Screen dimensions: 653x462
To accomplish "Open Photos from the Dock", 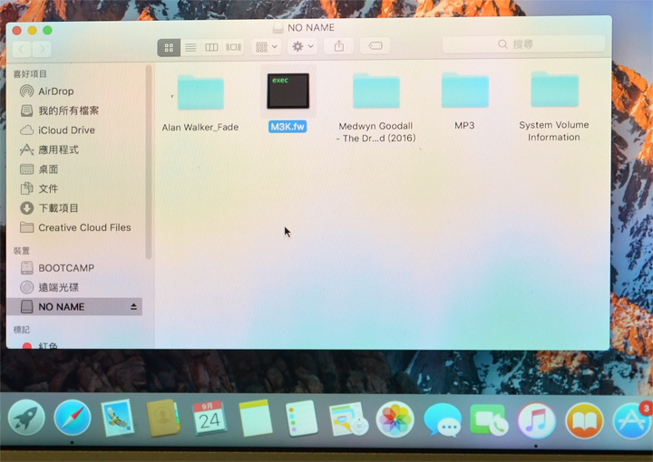I will (395, 419).
